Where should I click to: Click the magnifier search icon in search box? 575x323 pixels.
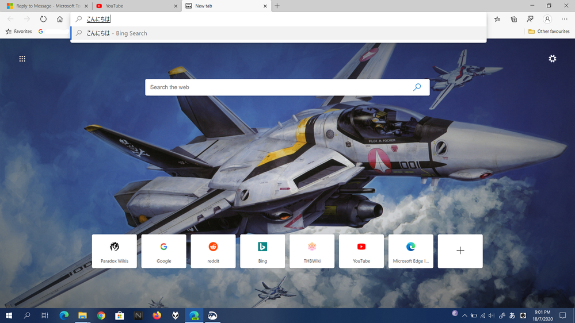pyautogui.click(x=417, y=87)
